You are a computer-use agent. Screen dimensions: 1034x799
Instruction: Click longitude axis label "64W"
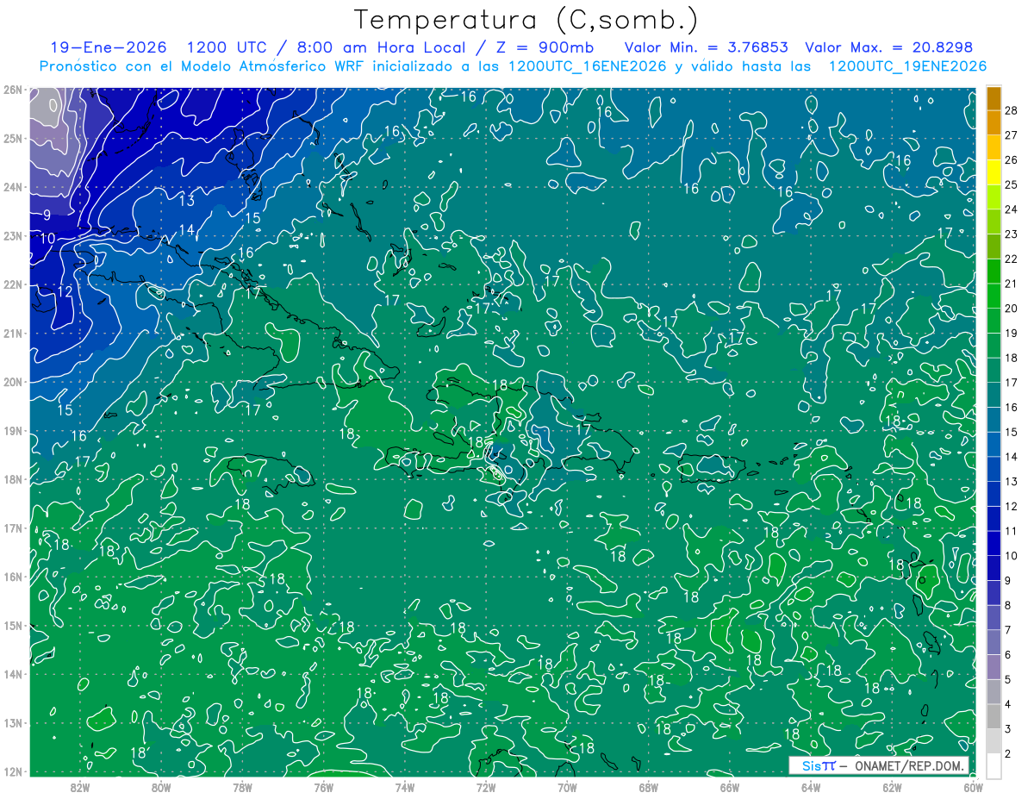click(x=811, y=787)
